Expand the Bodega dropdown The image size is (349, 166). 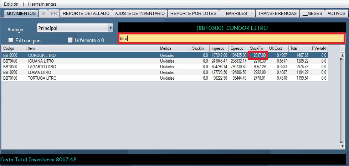pyautogui.click(x=111, y=28)
